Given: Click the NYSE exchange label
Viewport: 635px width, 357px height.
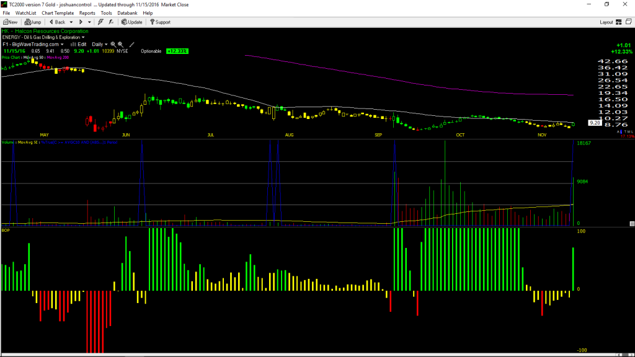Looking at the screenshot, I should click(122, 51).
